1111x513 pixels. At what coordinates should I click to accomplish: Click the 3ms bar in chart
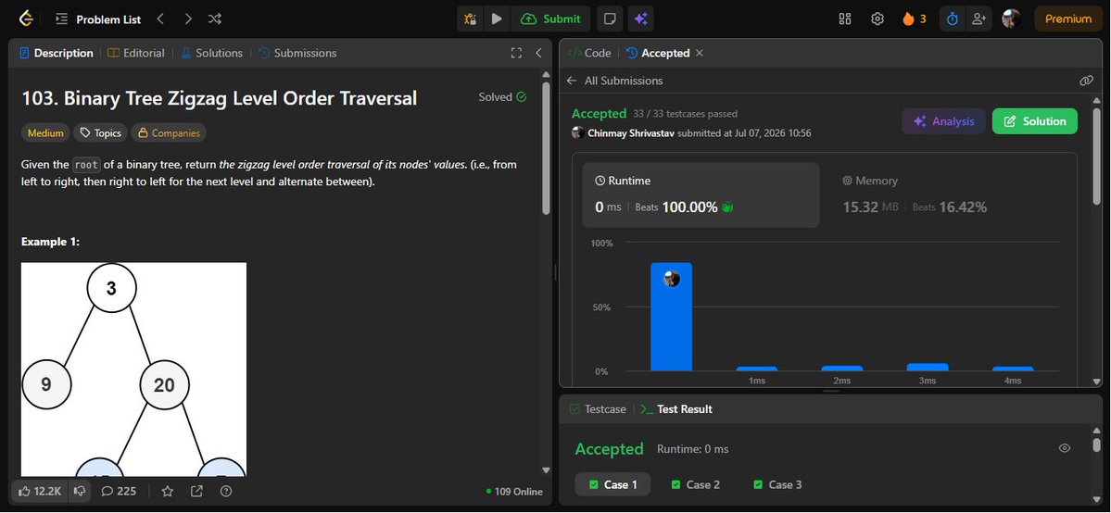928,367
